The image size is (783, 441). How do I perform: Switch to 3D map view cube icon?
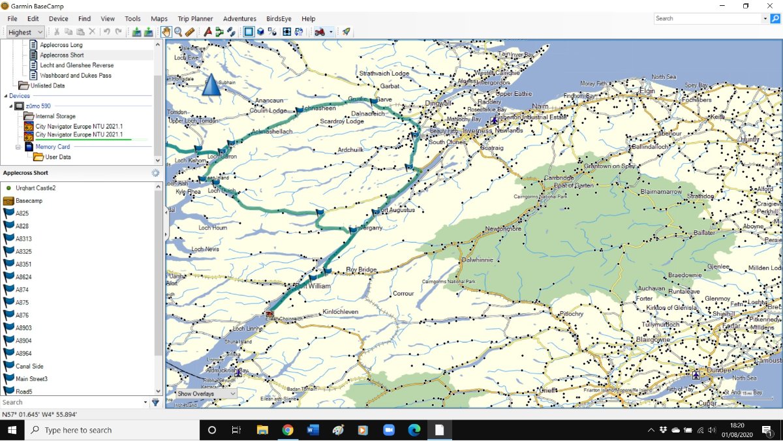click(x=260, y=32)
